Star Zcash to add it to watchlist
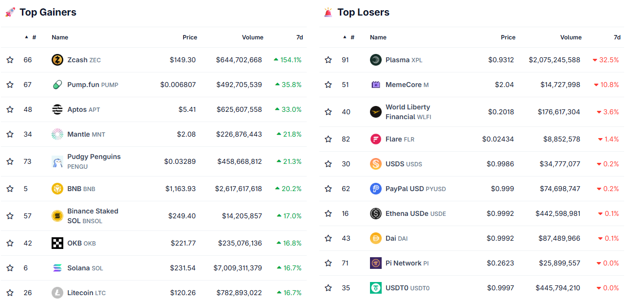This screenshot has height=300, width=628. [10, 60]
